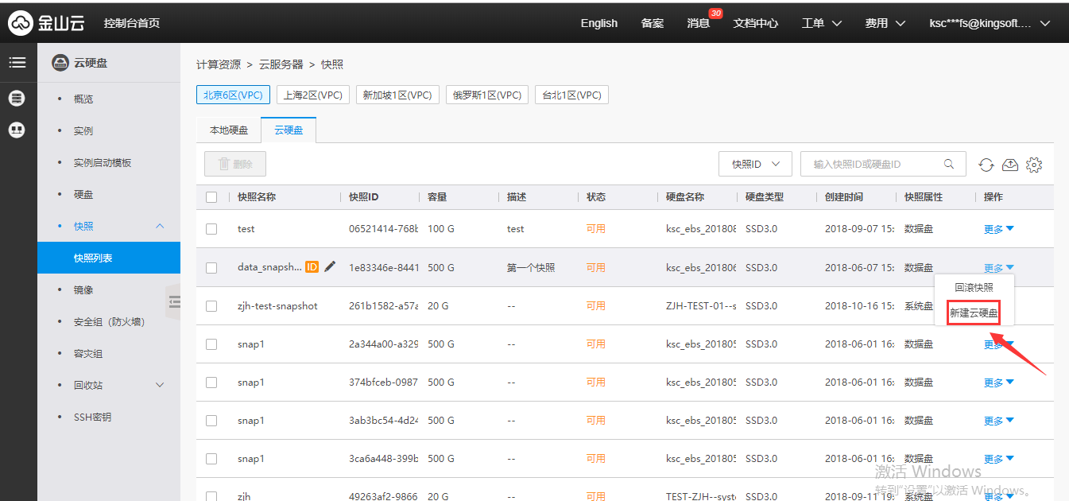Viewport: 1069px width, 501px height.
Task: Tick checkbox for snap1 row 374bfceb
Action: pos(211,383)
